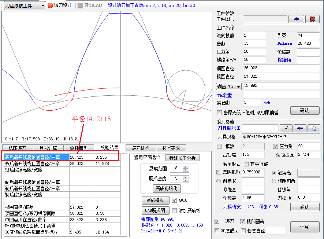Select the 触角高 radio button
The width and height of the screenshot is (324, 239).
click(x=274, y=173)
